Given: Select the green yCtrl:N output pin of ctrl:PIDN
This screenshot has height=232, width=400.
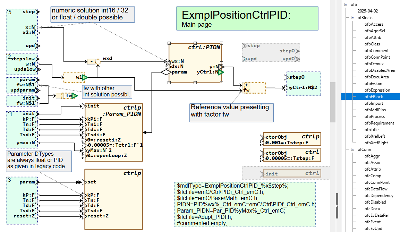Looking at the screenshot, I should point(221,72).
